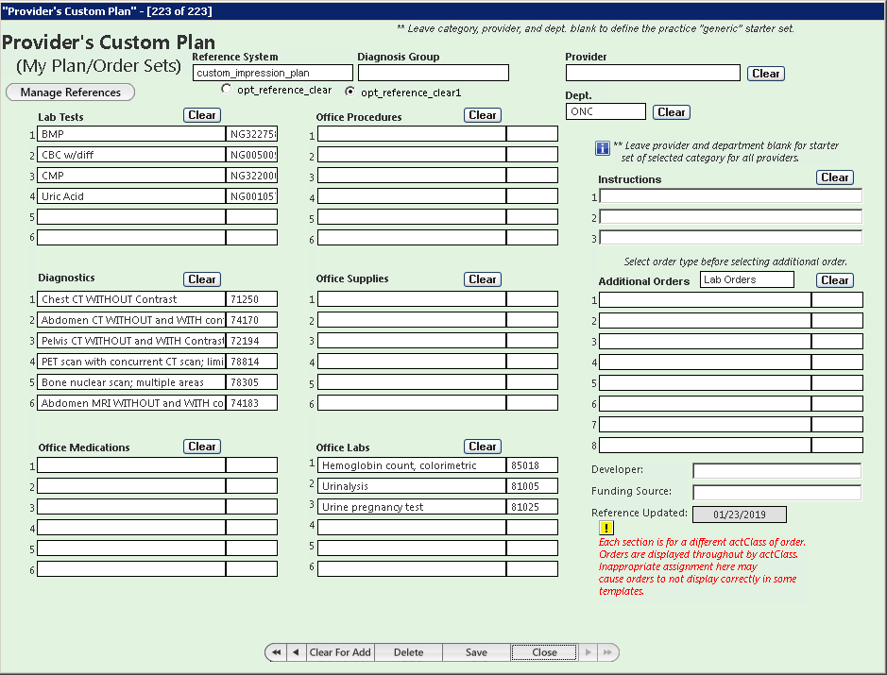This screenshot has height=675, width=887.
Task: Click Office Medications row 1 field
Action: (x=131, y=465)
